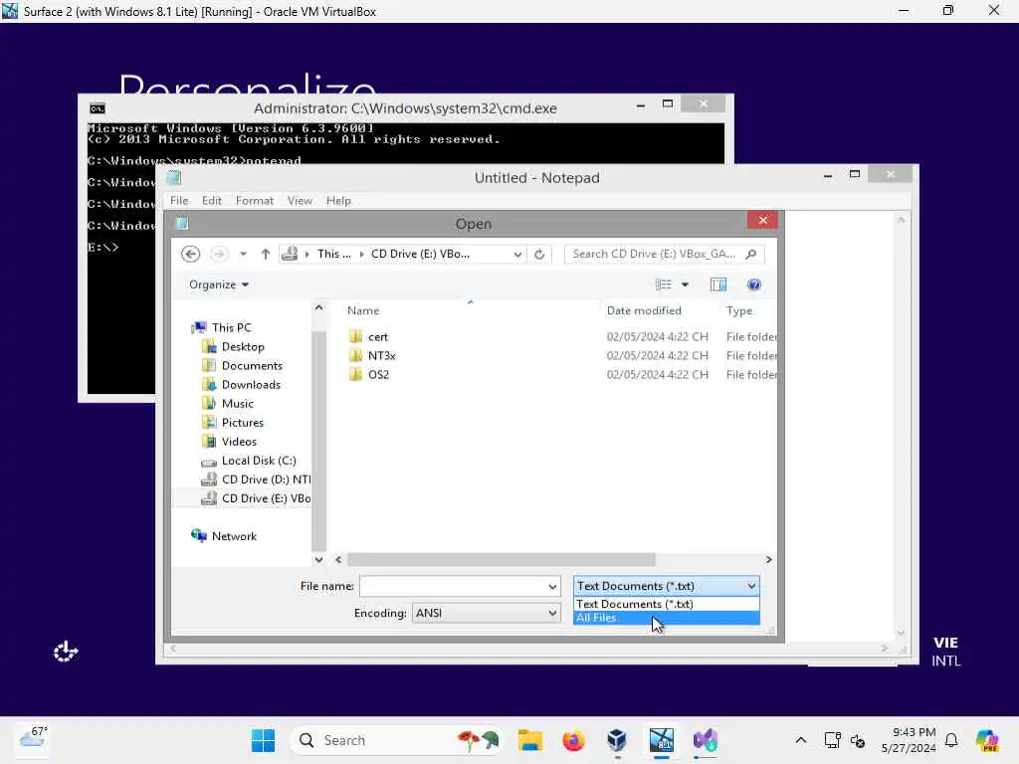Sort by Date modified column
Screen dimensions: 1019x764
[644, 310]
